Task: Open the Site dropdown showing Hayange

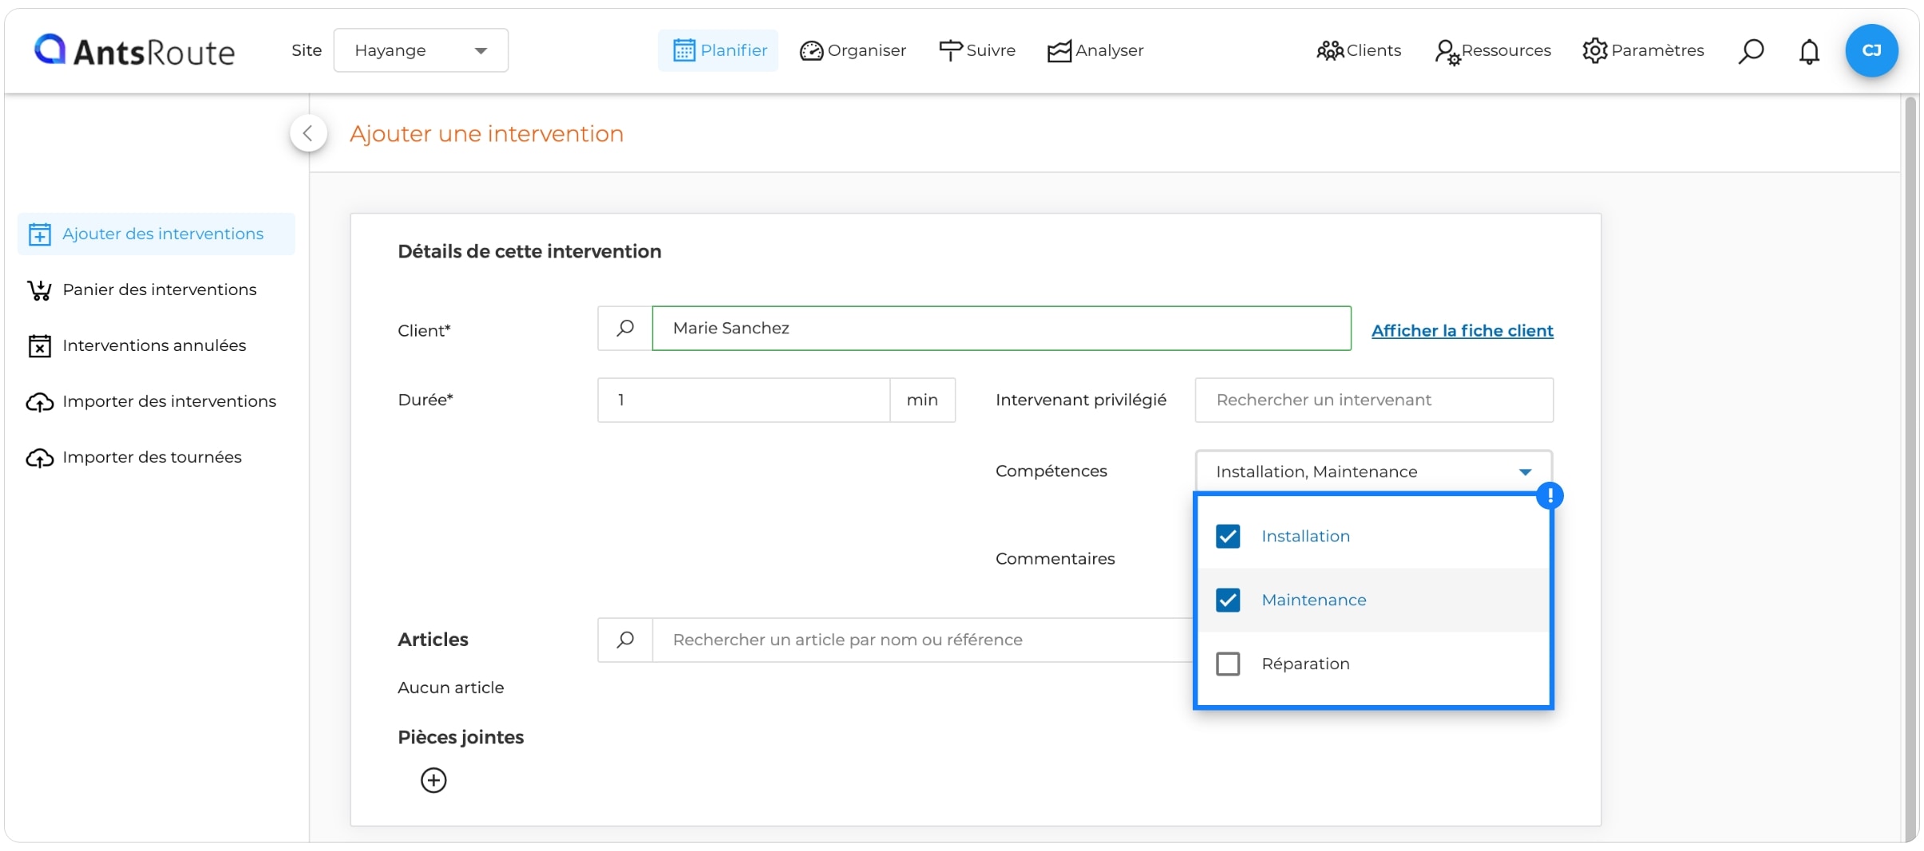Action: coord(421,50)
